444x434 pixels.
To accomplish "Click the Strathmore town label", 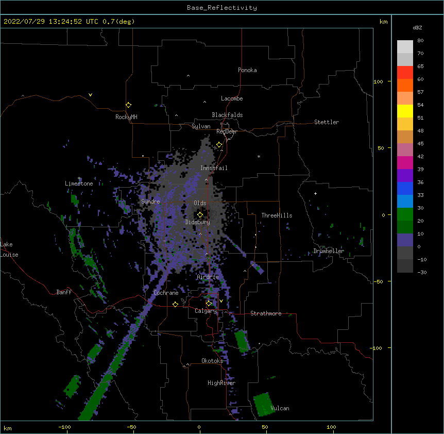I will coord(266,313).
